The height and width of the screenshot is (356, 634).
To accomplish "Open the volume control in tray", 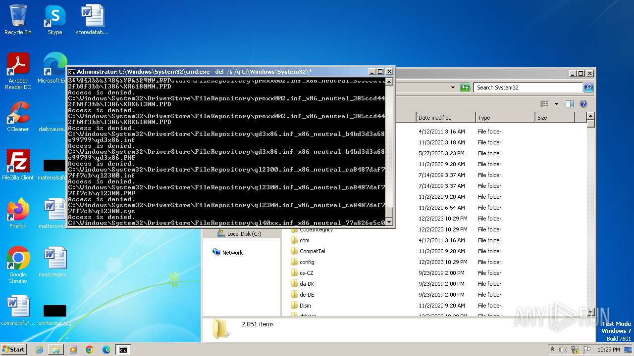I will [563, 350].
